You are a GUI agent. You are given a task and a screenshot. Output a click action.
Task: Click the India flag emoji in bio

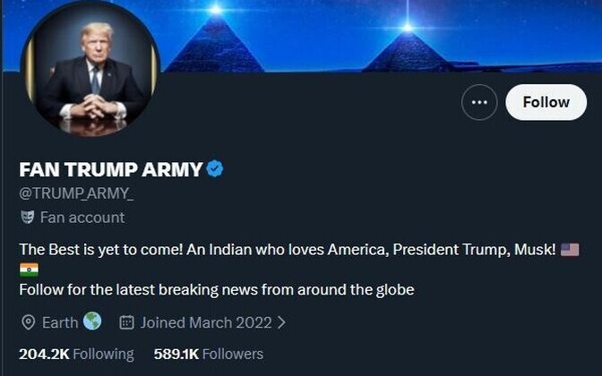pos(29,269)
